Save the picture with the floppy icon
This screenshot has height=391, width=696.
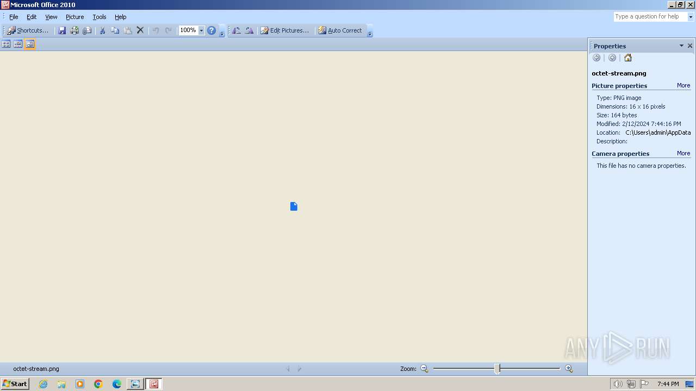pyautogui.click(x=62, y=30)
